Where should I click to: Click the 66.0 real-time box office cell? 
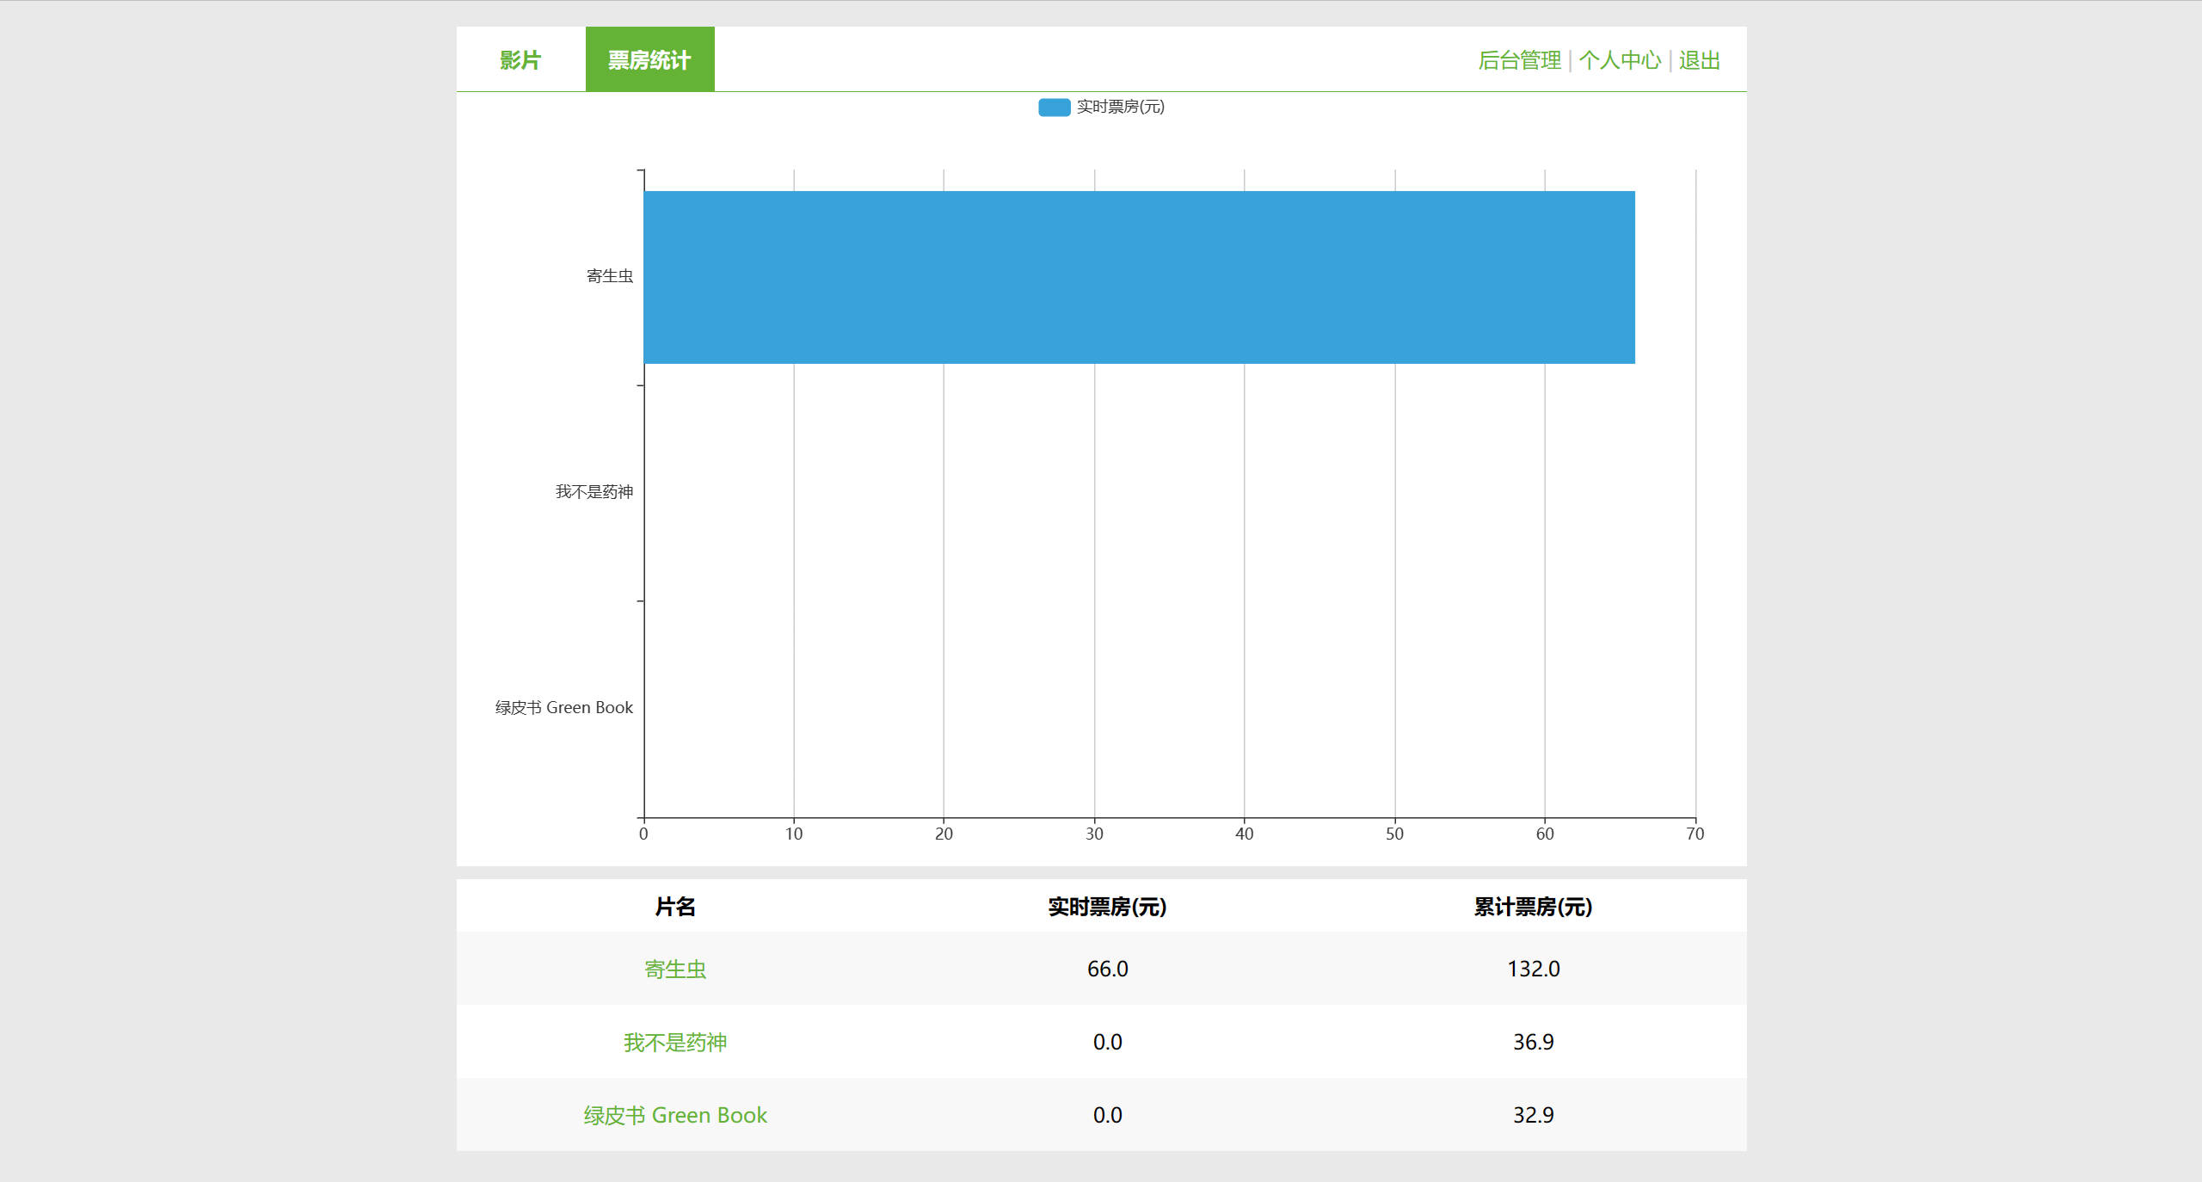click(1107, 970)
